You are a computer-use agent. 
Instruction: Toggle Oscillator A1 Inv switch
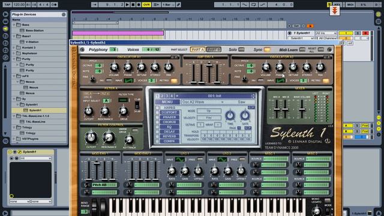pos(109,80)
